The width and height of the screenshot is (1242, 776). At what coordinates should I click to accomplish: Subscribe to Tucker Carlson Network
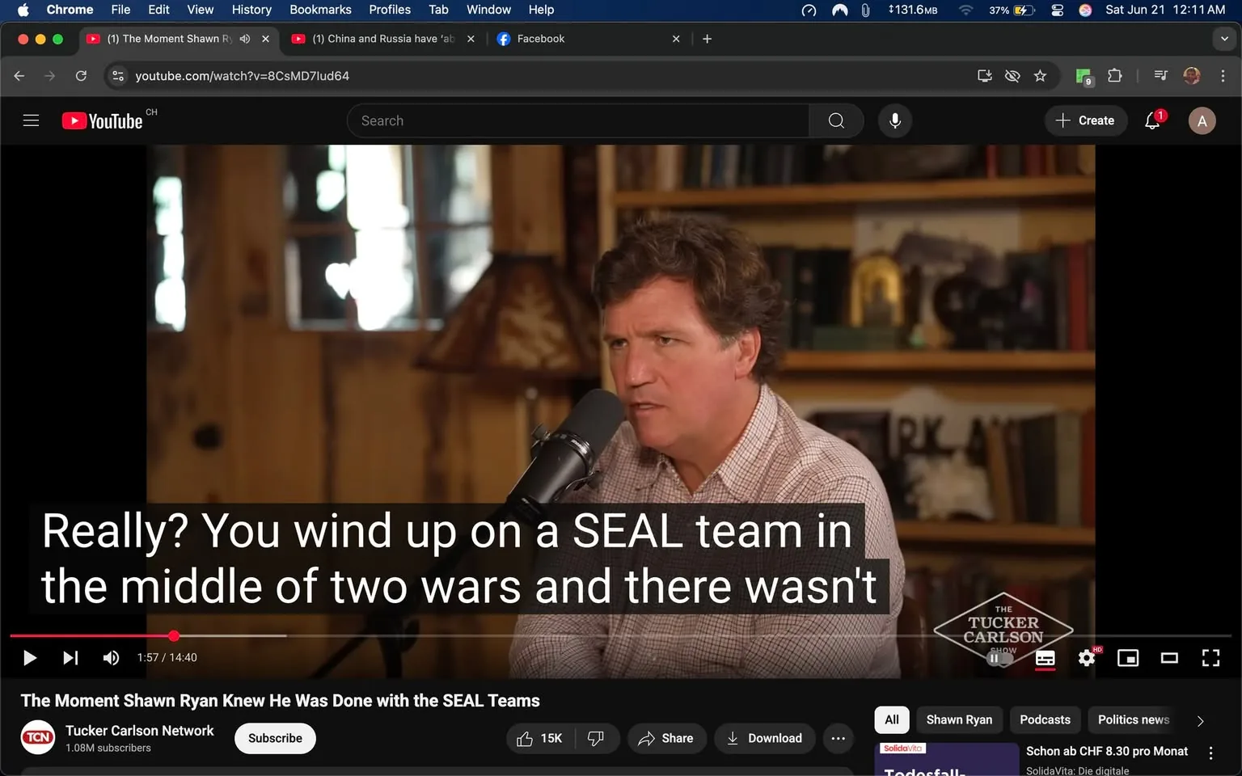click(x=275, y=738)
